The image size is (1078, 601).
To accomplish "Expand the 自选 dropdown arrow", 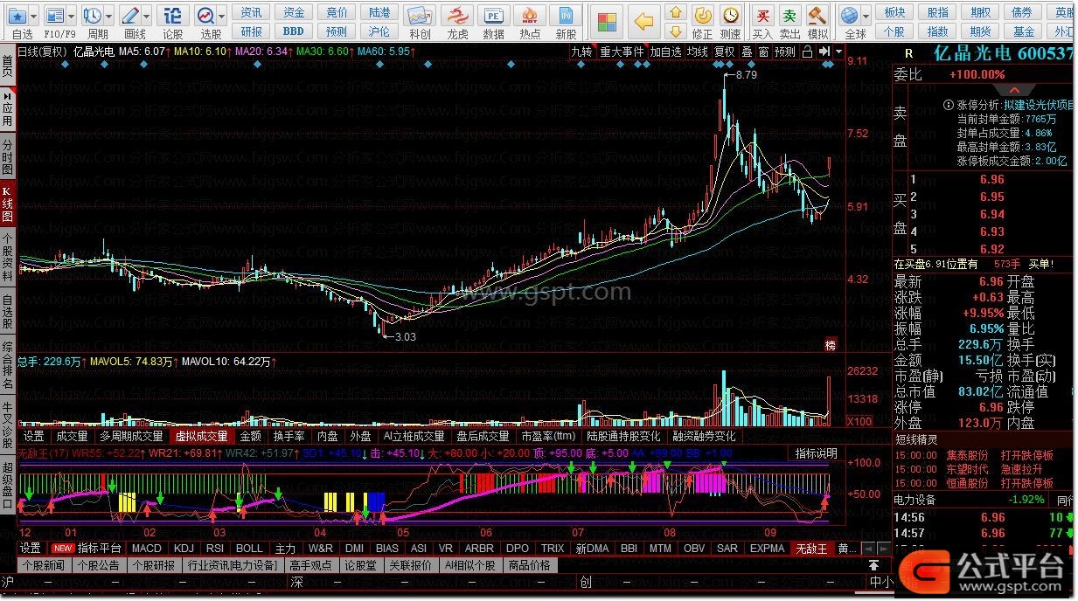I will coord(34,16).
